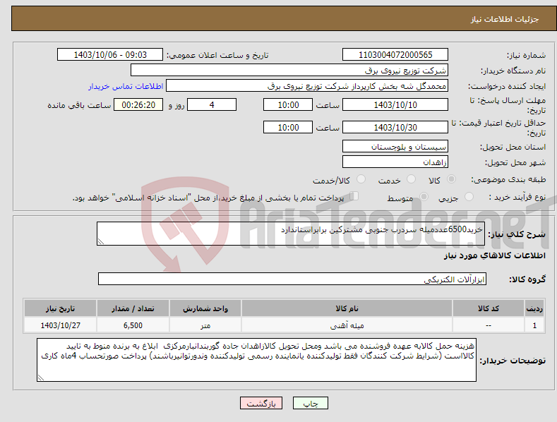Screen dimensions: 557x422
Task: Click the چاپ print button
Action: pos(311,403)
